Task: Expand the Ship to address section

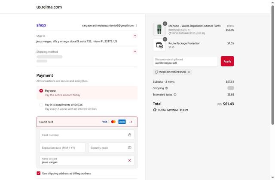Action: pos(135,36)
